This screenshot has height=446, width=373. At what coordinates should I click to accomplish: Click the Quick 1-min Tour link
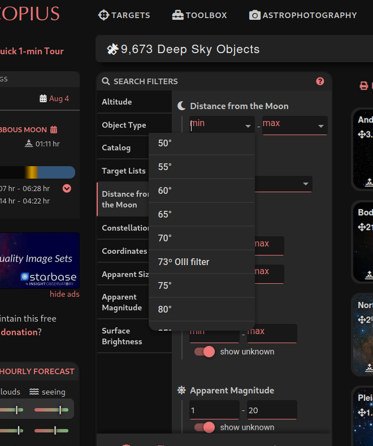tap(32, 51)
